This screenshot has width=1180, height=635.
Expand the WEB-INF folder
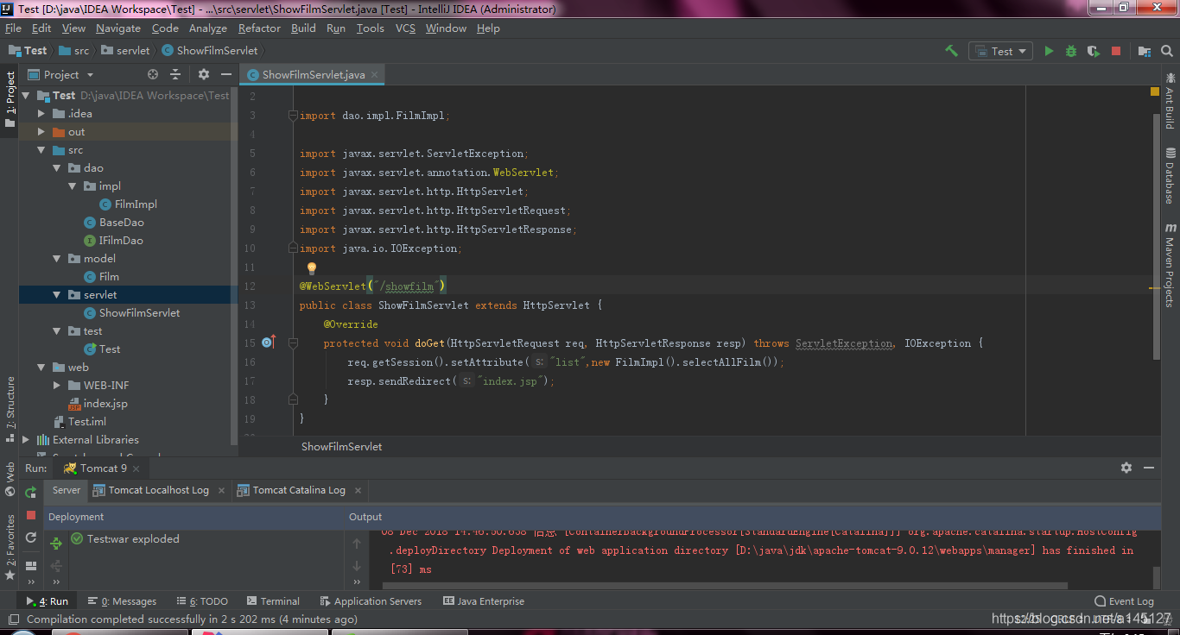57,385
